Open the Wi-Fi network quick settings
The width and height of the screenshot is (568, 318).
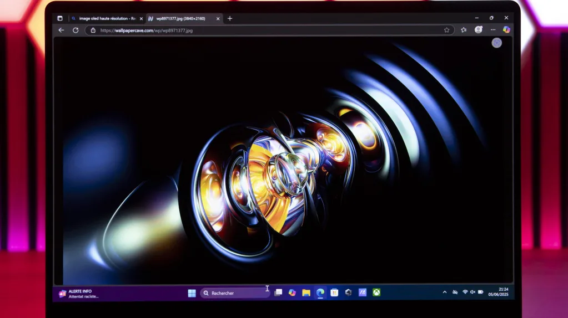[x=465, y=292]
